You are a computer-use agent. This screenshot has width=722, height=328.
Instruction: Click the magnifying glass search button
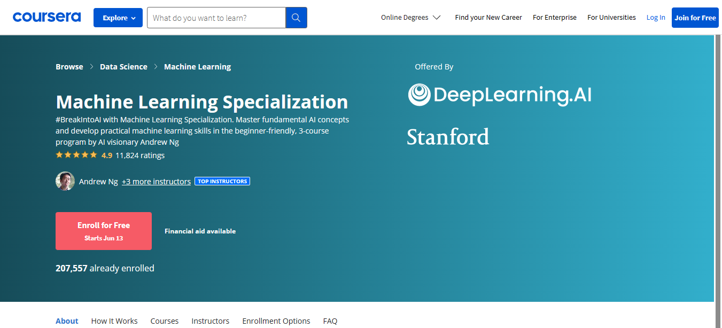(296, 18)
